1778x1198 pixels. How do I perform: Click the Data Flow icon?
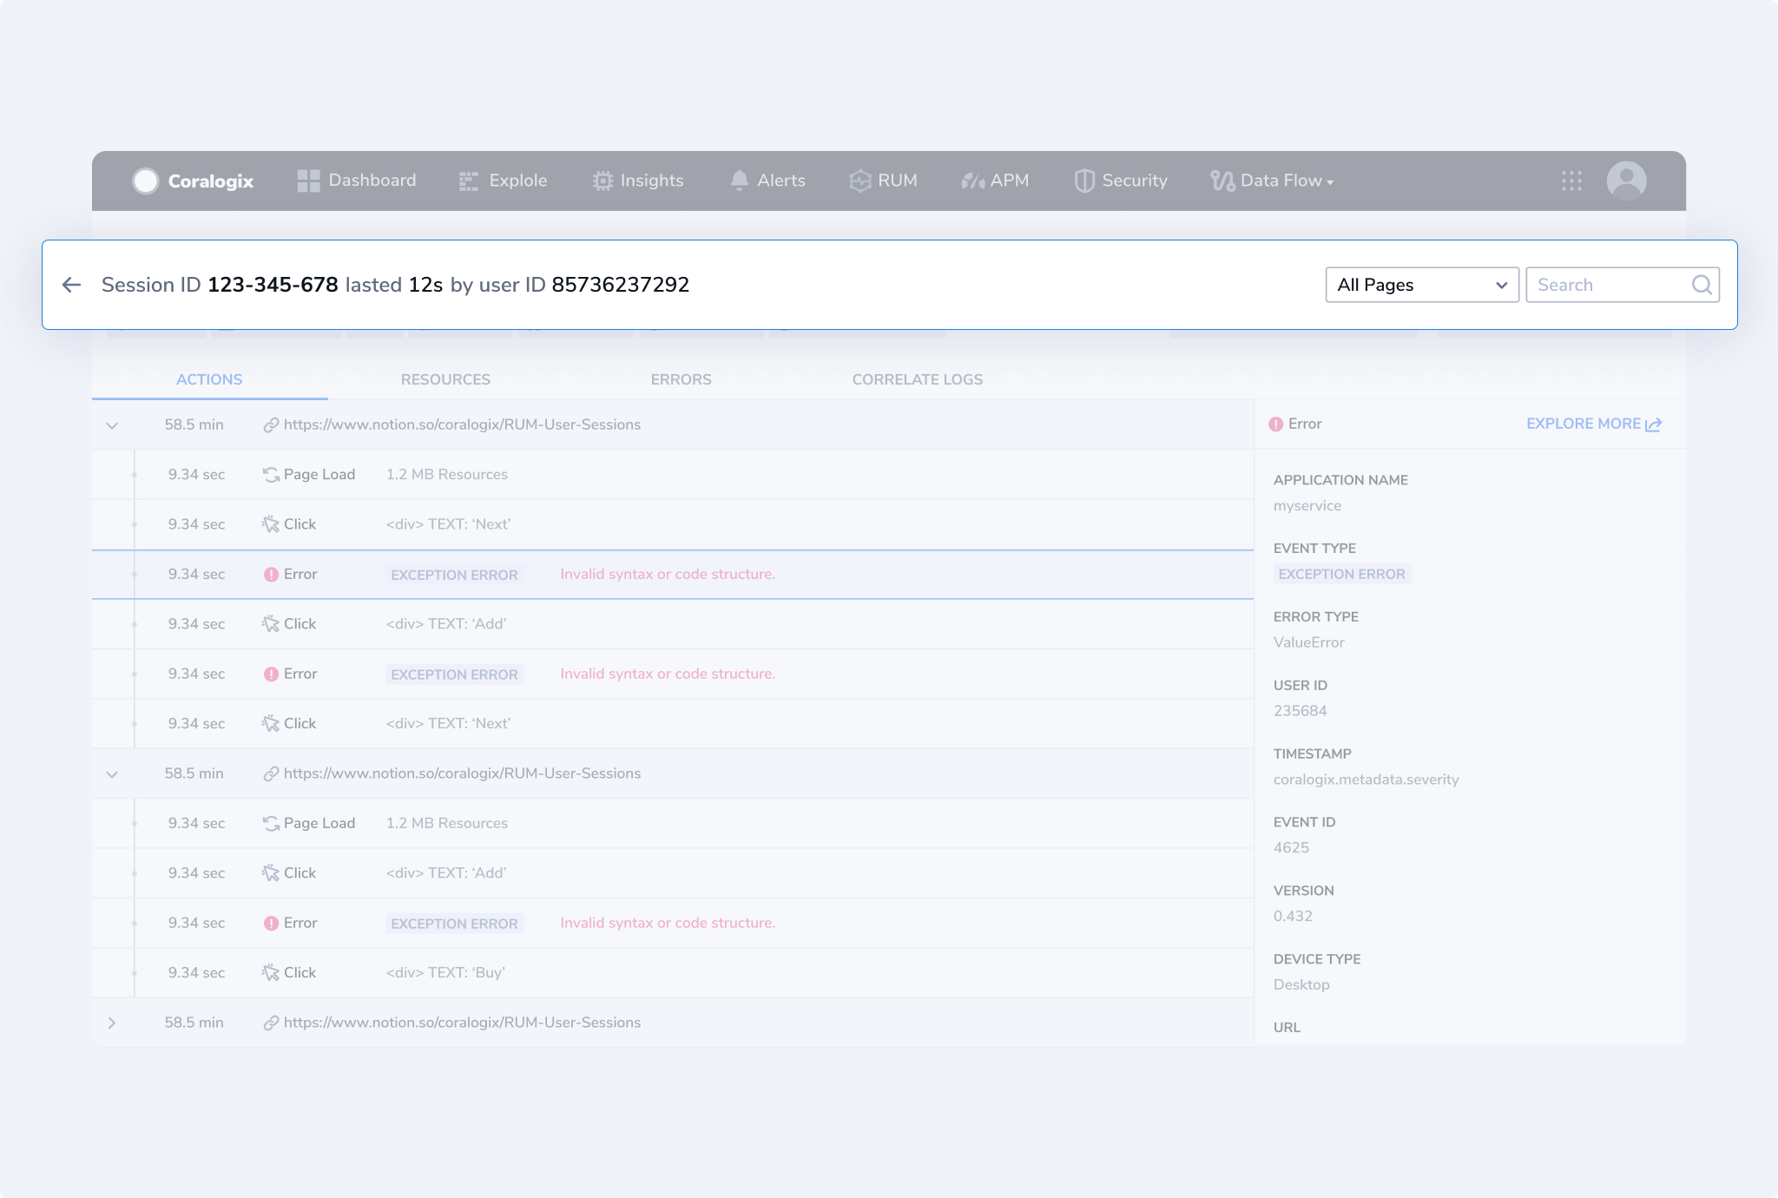tap(1222, 181)
